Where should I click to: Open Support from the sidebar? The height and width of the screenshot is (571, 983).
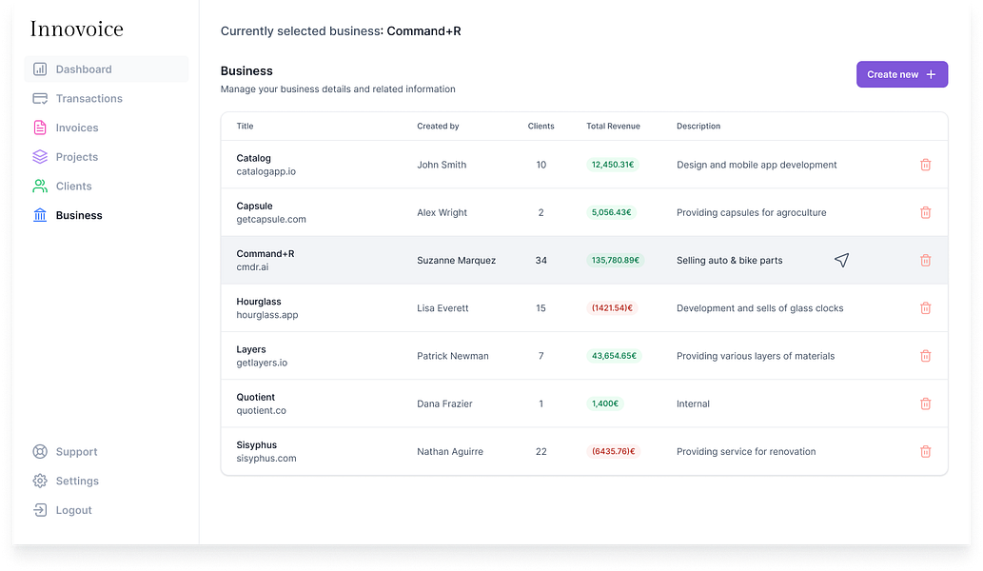[76, 452]
